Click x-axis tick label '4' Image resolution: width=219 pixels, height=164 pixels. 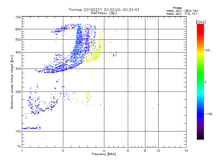click(x=104, y=151)
